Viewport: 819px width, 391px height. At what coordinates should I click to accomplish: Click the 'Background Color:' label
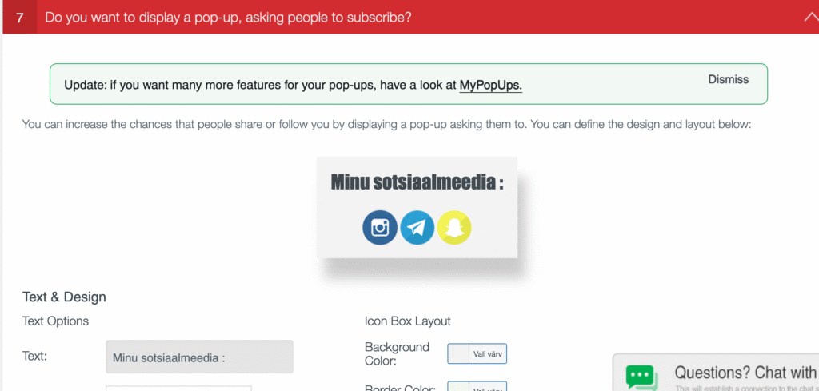click(397, 353)
